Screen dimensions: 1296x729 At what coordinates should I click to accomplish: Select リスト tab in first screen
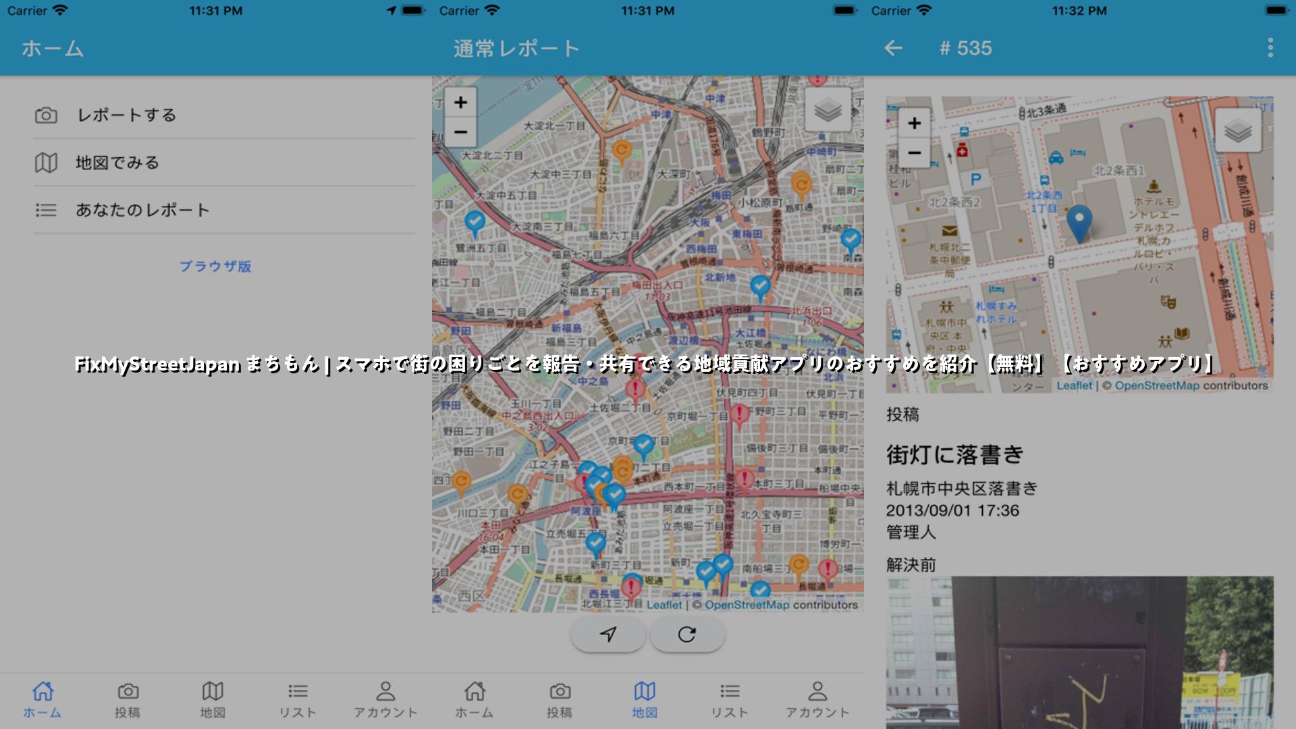[x=298, y=699]
